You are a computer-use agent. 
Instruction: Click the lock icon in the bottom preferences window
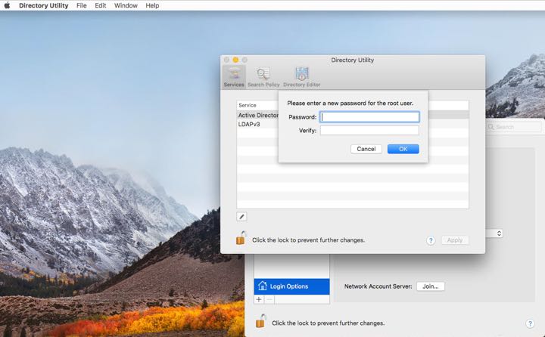point(260,322)
